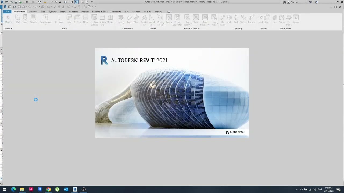Click the Help question mark icon
The width and height of the screenshot is (344, 193).
pyautogui.click(x=317, y=2)
